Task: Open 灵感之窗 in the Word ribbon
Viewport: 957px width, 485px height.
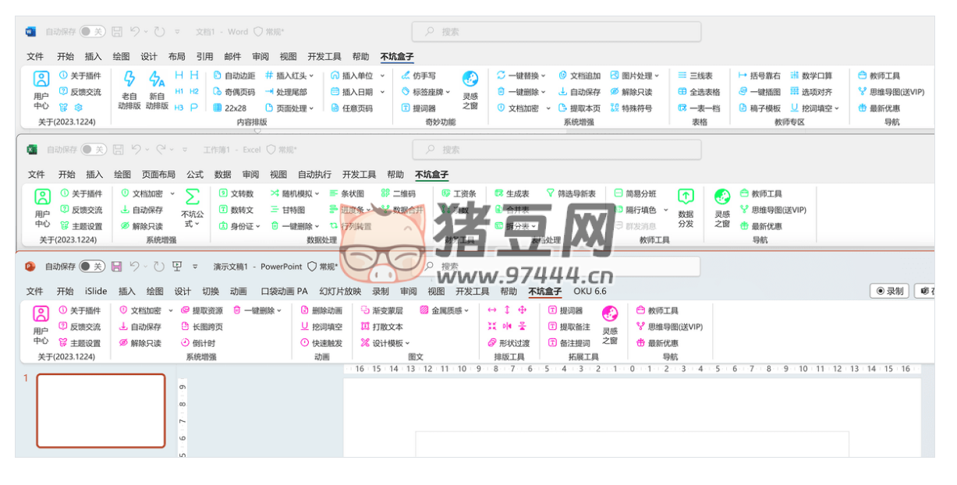Action: 470,90
